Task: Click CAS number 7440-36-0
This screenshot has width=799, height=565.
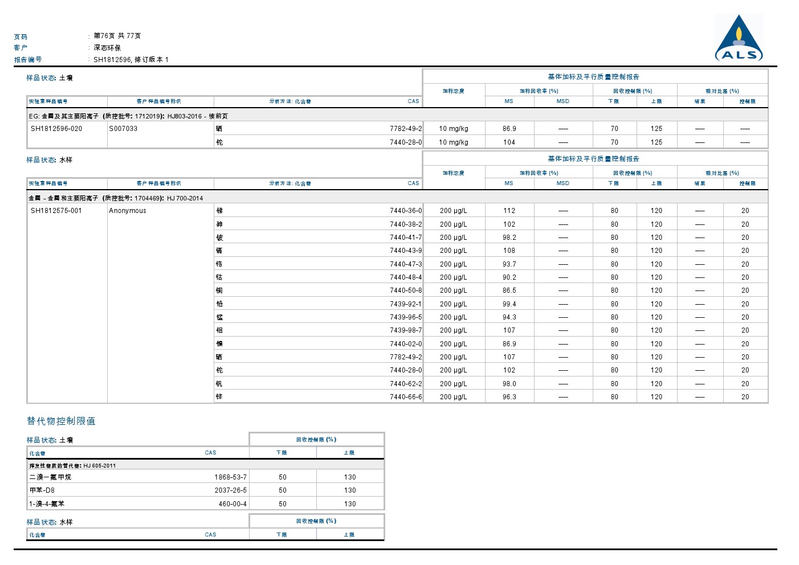Action: coord(405,211)
